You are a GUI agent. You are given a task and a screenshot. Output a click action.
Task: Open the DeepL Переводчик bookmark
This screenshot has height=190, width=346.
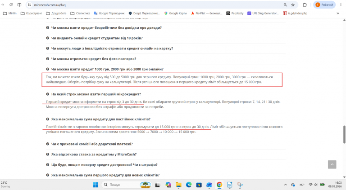[x=144, y=13]
